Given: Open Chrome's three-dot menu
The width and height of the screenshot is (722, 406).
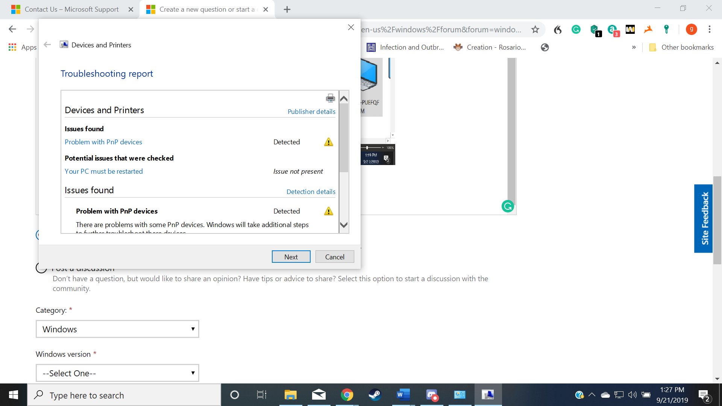Looking at the screenshot, I should click(x=709, y=29).
